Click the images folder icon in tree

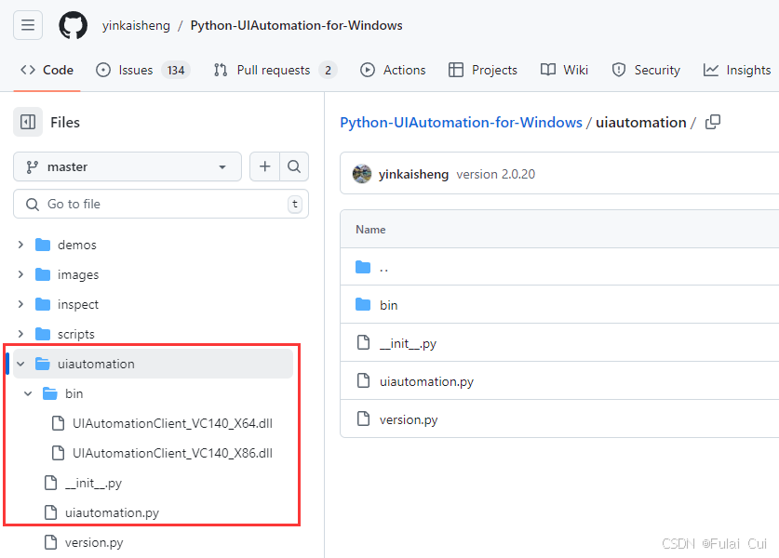[43, 274]
